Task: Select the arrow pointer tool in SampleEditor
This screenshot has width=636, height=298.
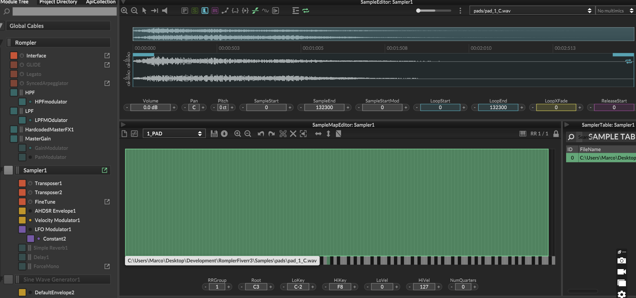Action: coord(144,11)
